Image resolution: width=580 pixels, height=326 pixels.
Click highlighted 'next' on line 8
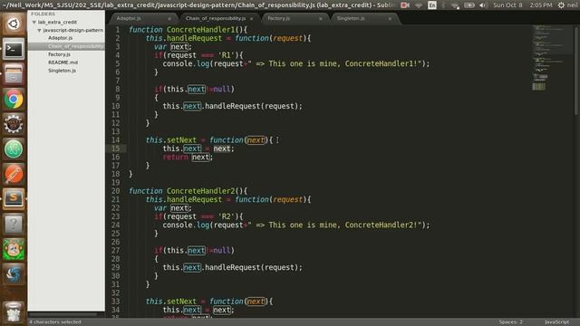(196, 89)
